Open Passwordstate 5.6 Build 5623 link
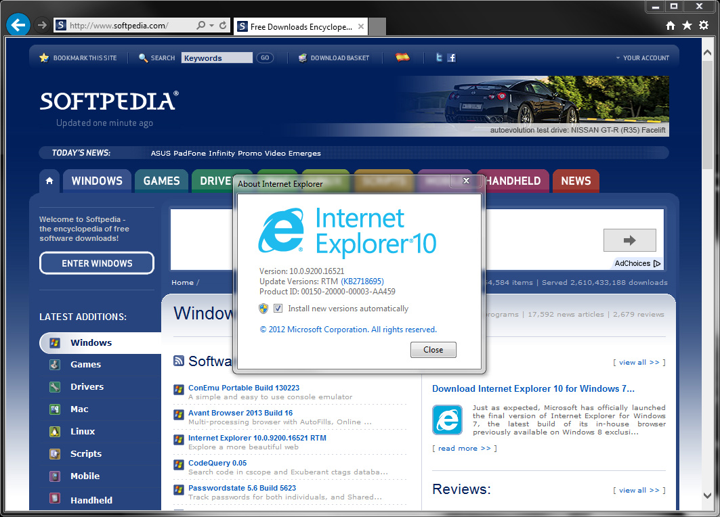This screenshot has height=517, width=720. [242, 488]
